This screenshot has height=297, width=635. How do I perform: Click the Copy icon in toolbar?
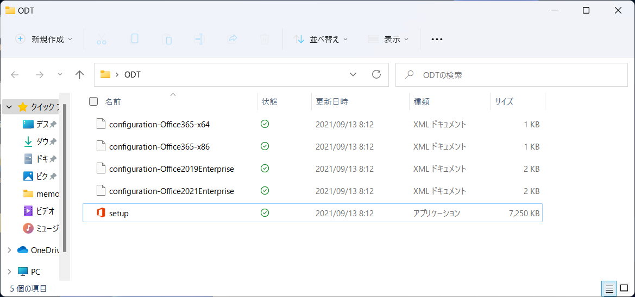click(135, 39)
